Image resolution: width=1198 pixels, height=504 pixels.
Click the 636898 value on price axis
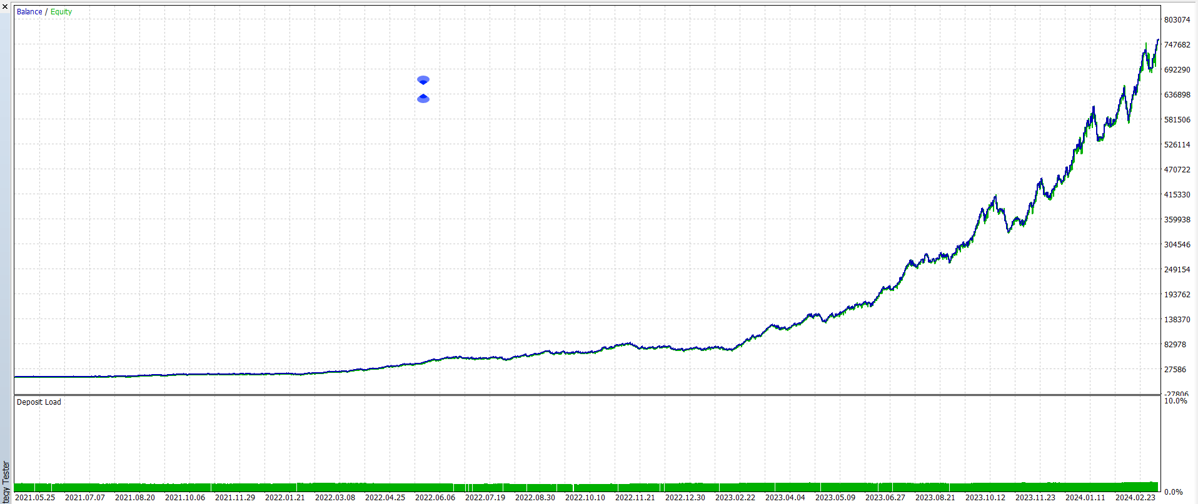1177,95
